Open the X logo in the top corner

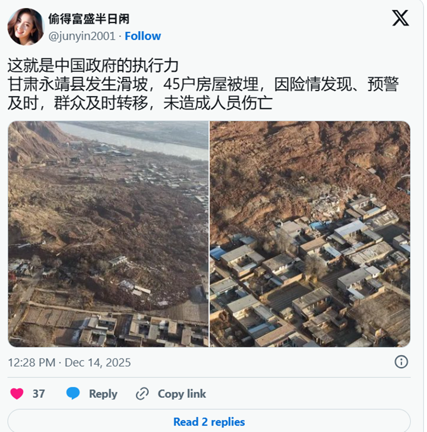[x=400, y=18]
